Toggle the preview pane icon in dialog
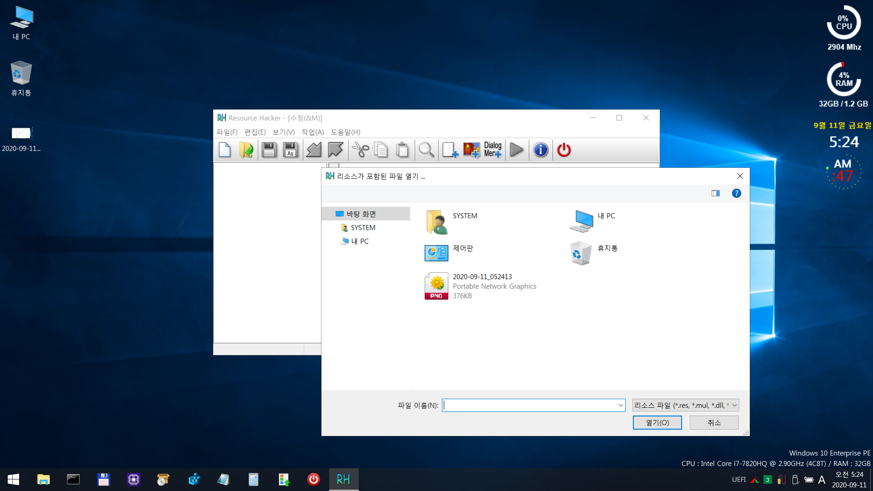The width and height of the screenshot is (873, 491). pos(716,193)
